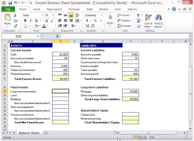This screenshot has width=194, height=141.
Task: Switch to Page Layout view in status bar
Action: pyautogui.click(x=140, y=137)
